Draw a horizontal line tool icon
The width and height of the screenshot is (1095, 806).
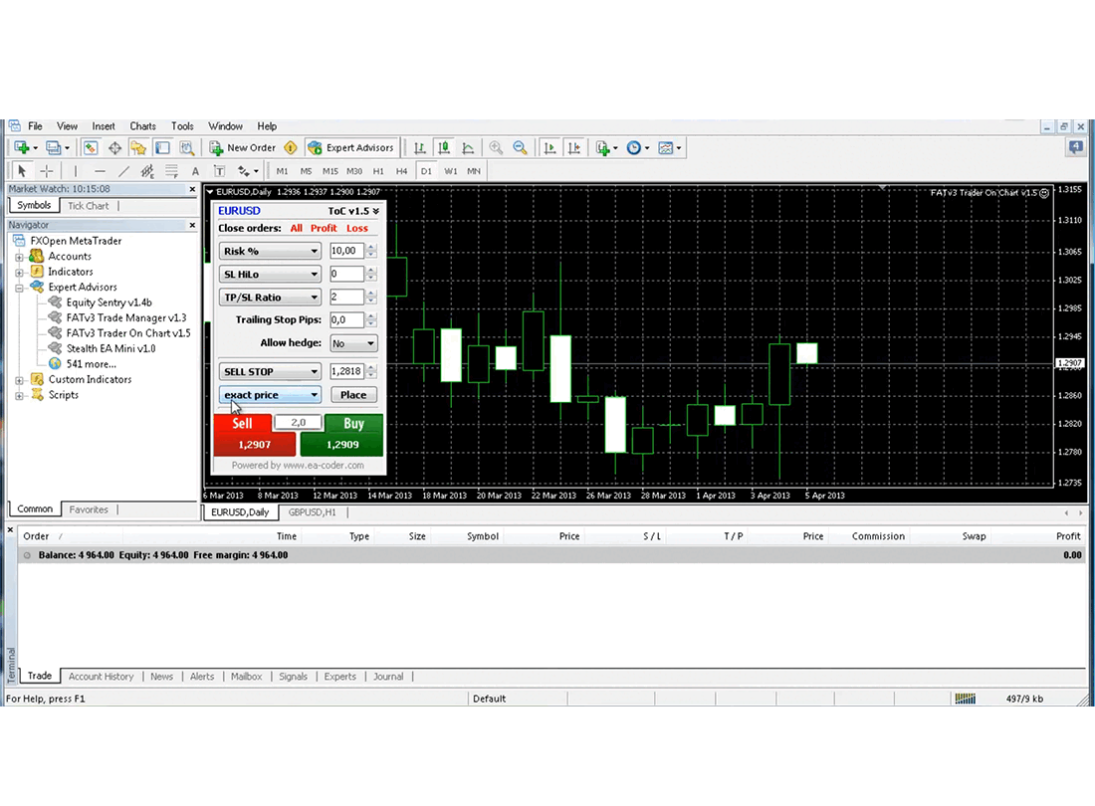pos(99,171)
